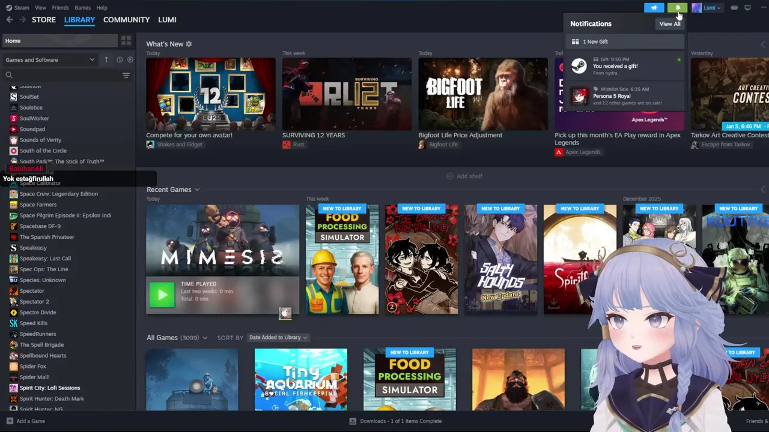Click the Home button in sidebar

59,41
